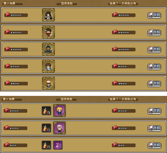
Task: Click 领取 button in the 10000 row
Action: (x=154, y=50)
